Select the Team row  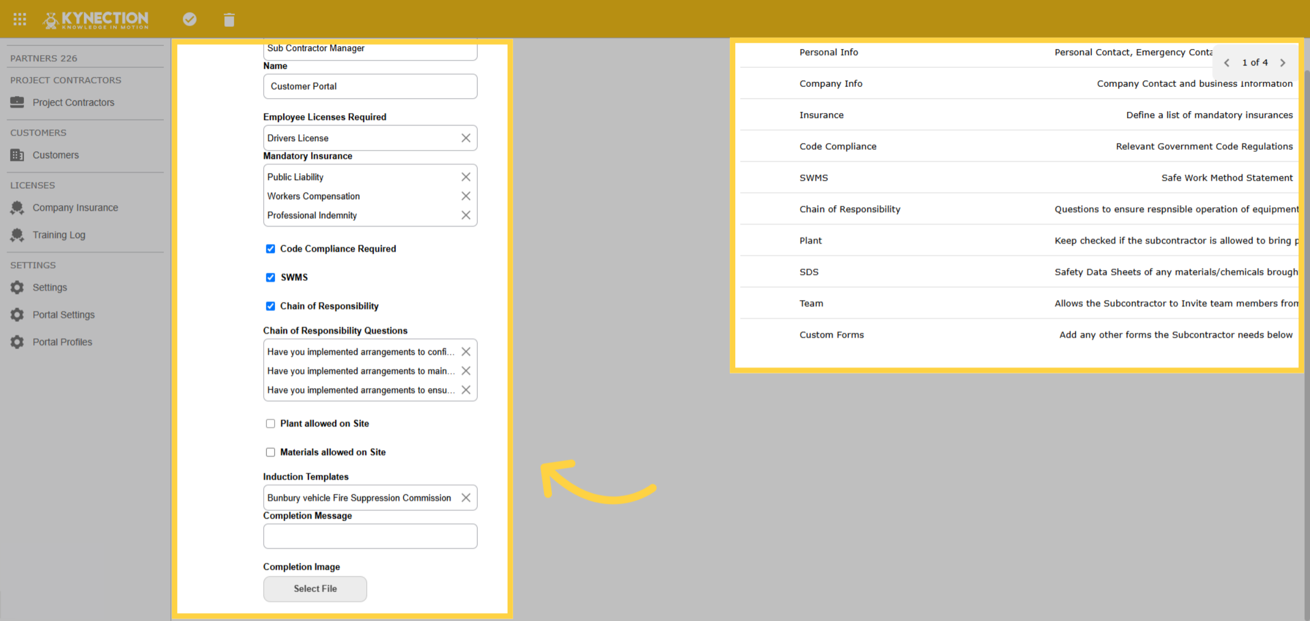(1019, 303)
